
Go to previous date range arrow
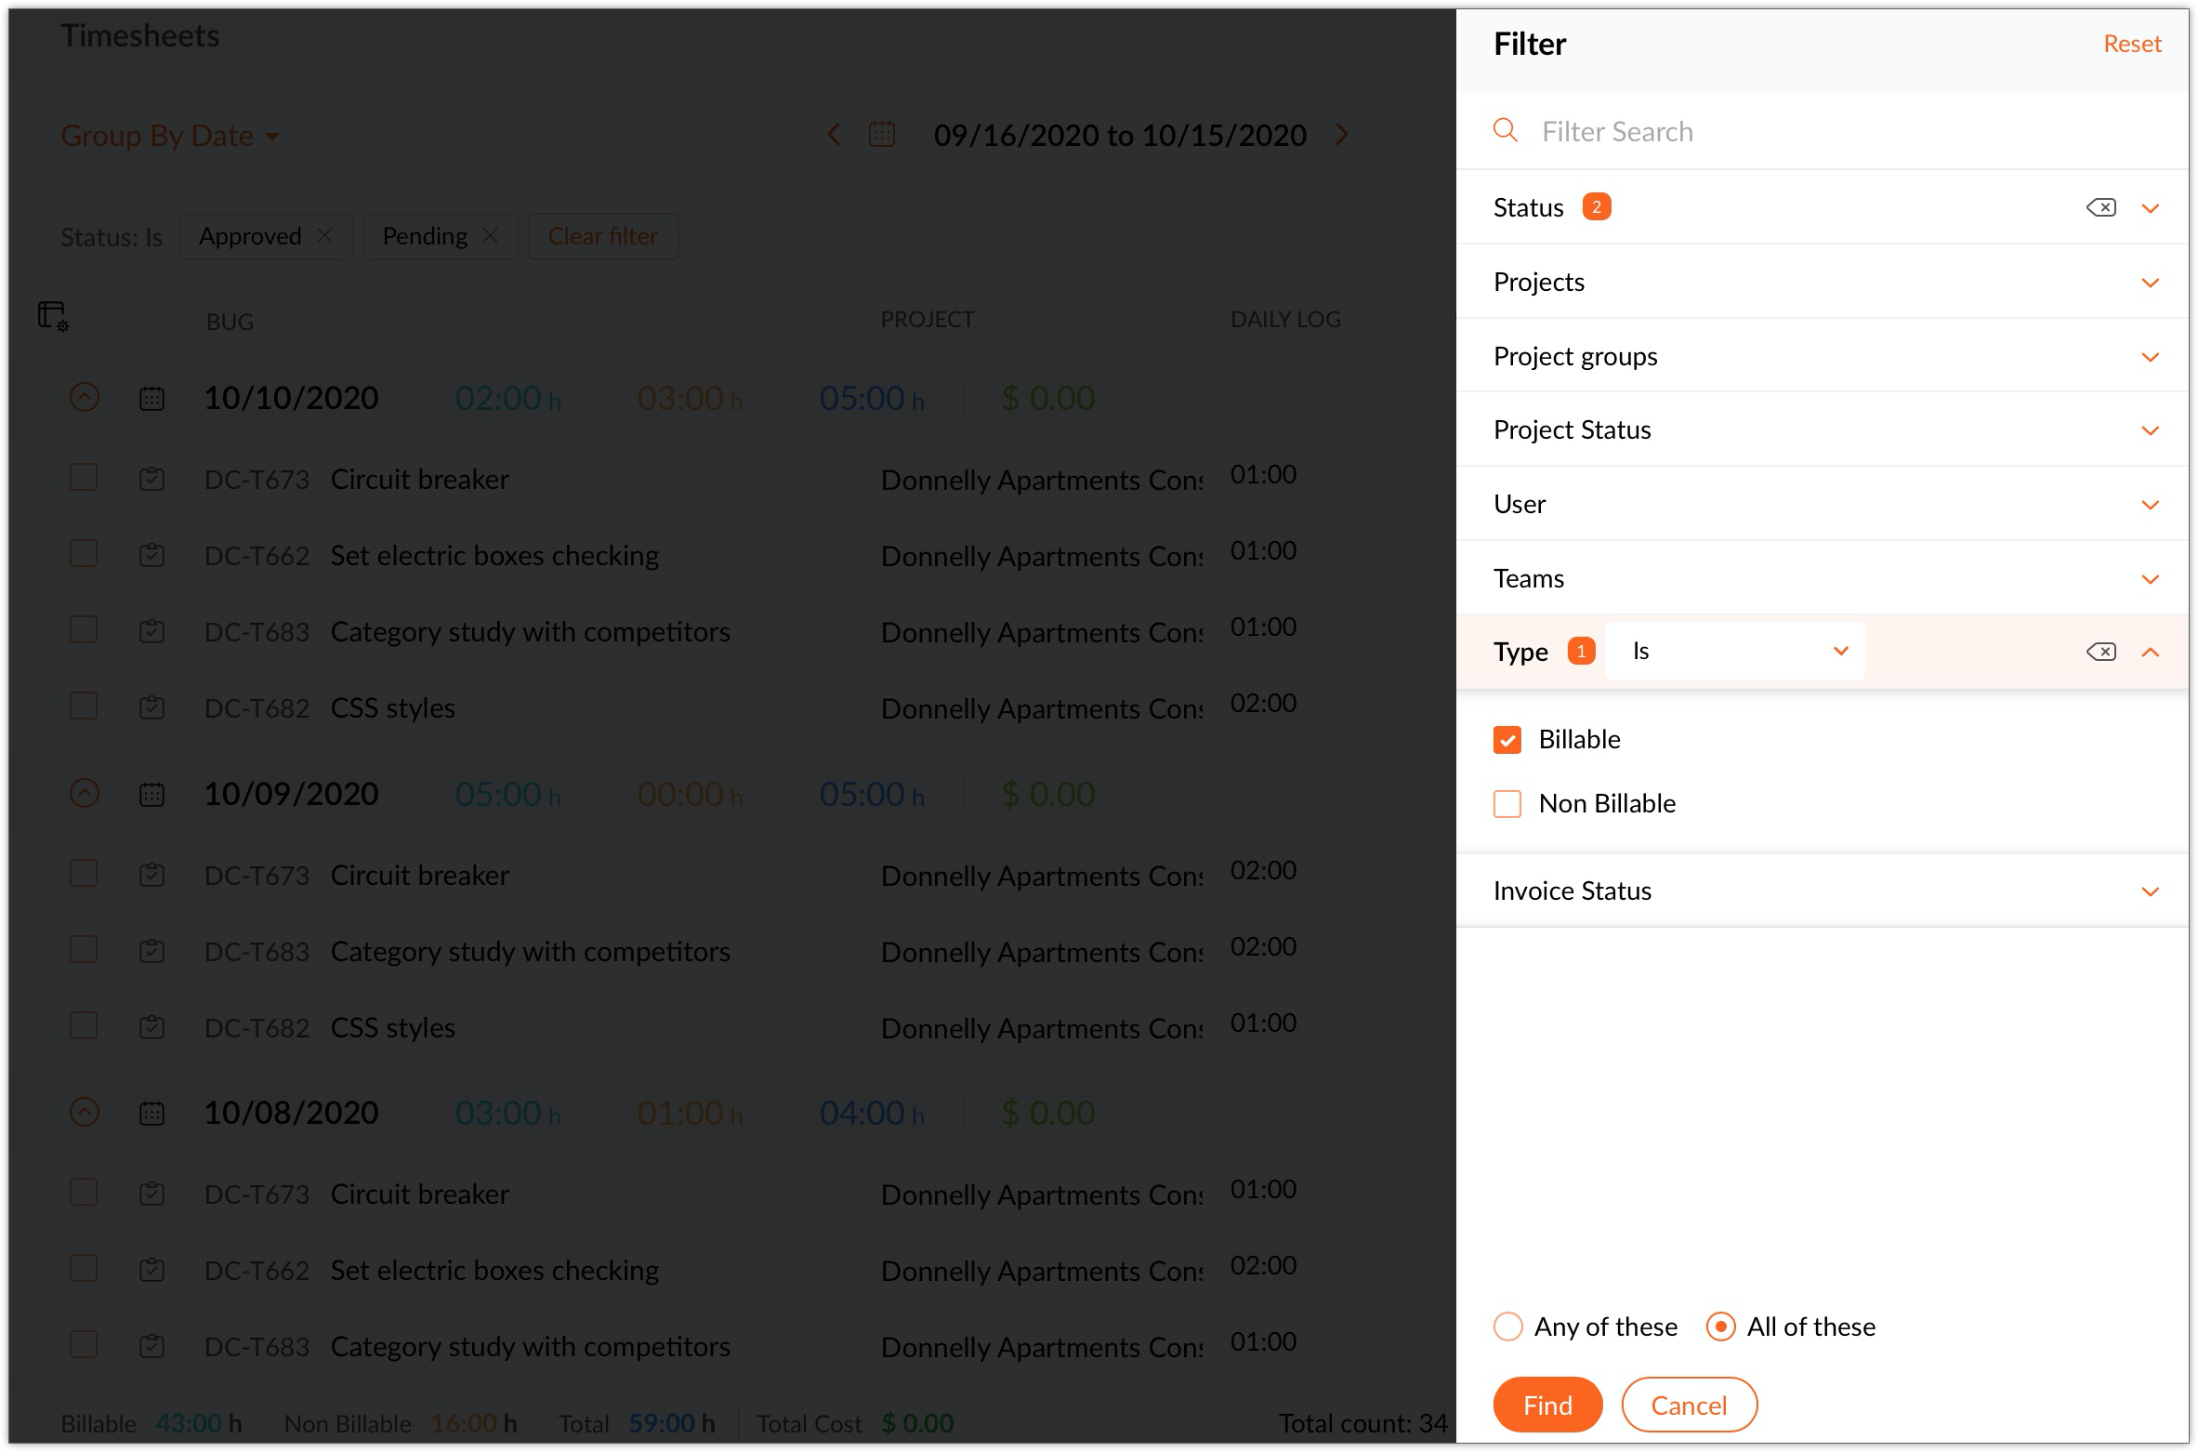click(834, 135)
